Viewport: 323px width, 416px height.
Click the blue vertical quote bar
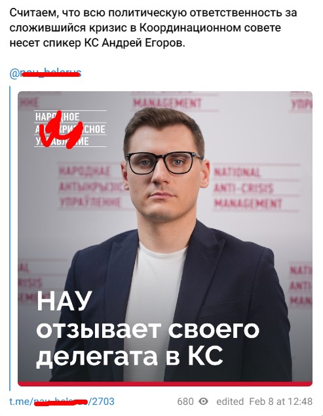pos(10,238)
